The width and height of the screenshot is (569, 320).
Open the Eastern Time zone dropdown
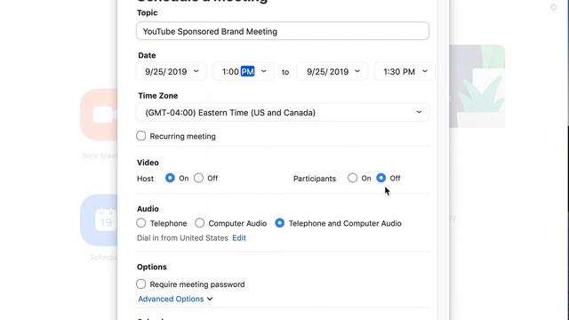coord(283,113)
